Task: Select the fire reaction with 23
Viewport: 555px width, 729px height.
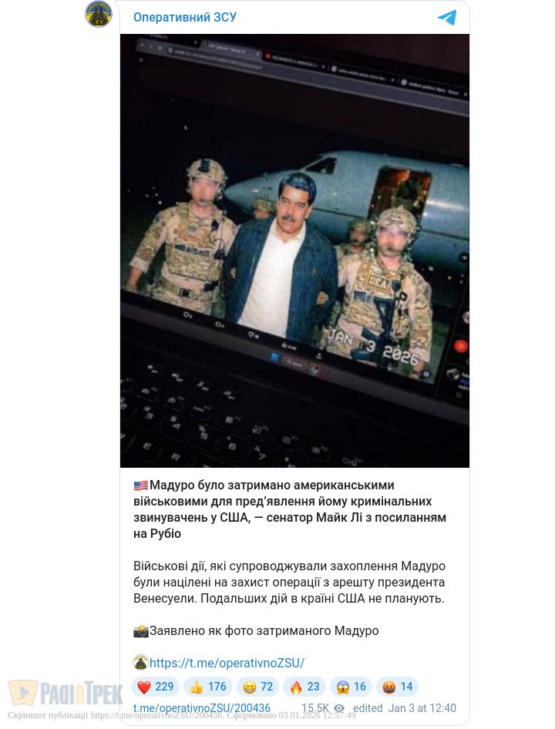Action: tap(304, 687)
